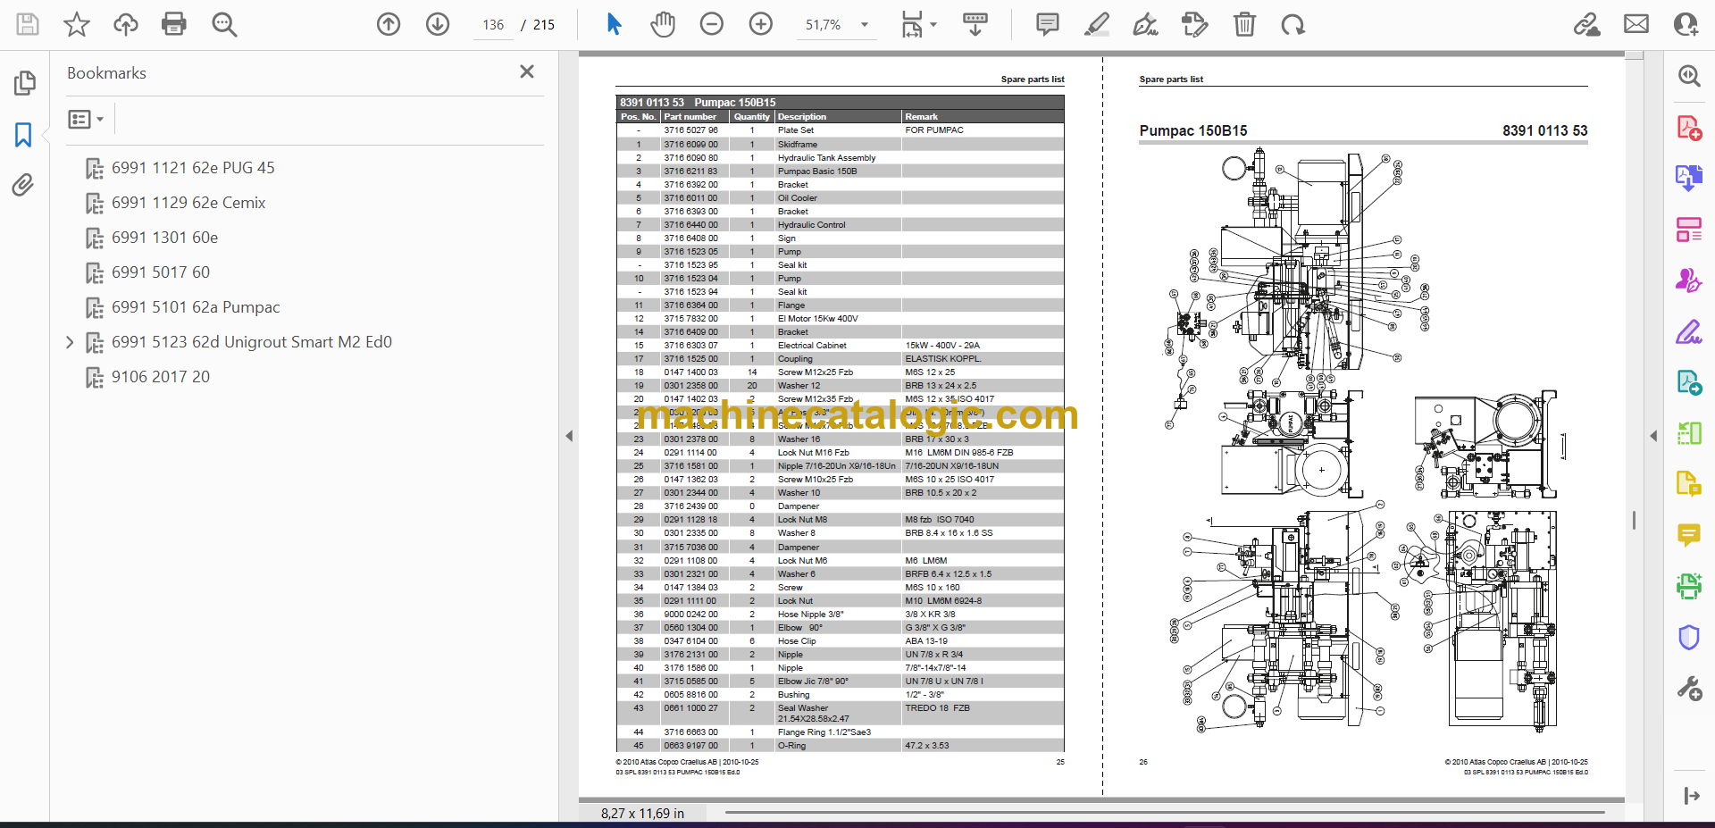Open the Request Signatures tool

tap(1689, 280)
